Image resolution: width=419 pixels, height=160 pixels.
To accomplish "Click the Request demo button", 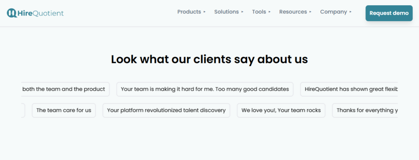I will 389,13.
